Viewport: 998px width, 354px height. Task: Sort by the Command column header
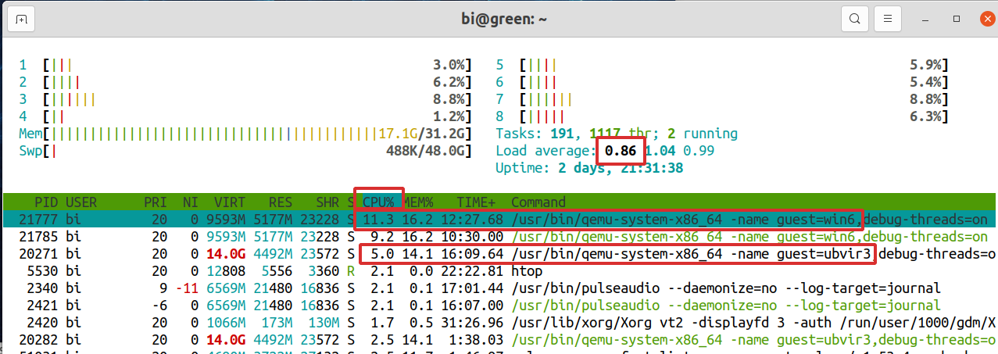click(538, 201)
